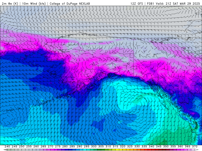The height and width of the screenshot is (151, 202).
Task: Click the "10m Wind (kts)" header label
Action: [x=34, y=4]
